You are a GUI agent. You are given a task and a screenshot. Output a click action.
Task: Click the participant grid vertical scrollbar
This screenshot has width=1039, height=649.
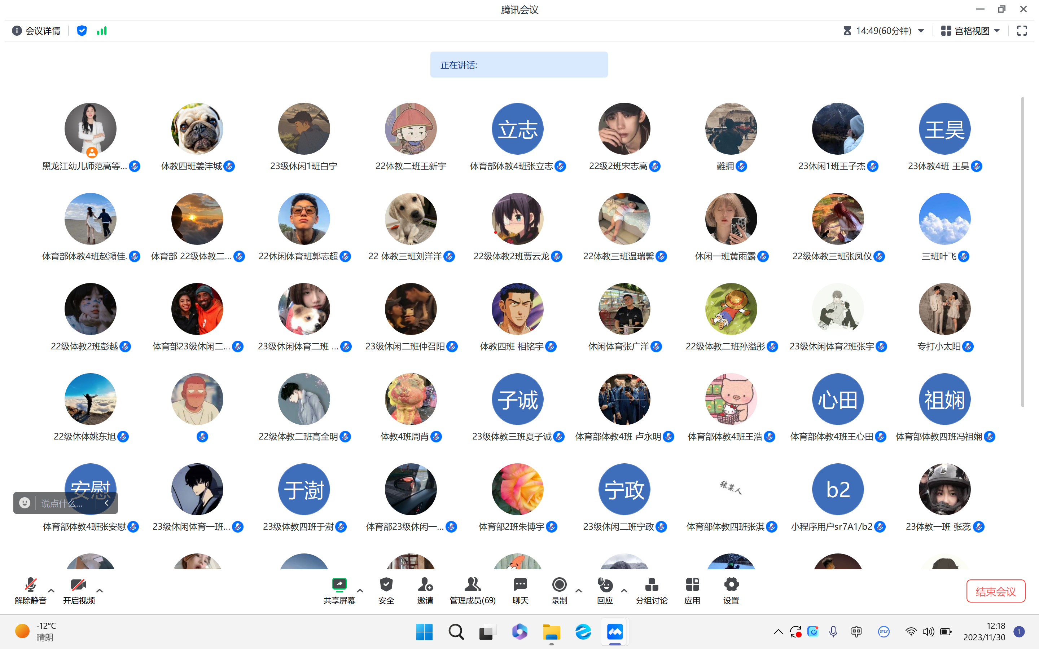click(1022, 252)
